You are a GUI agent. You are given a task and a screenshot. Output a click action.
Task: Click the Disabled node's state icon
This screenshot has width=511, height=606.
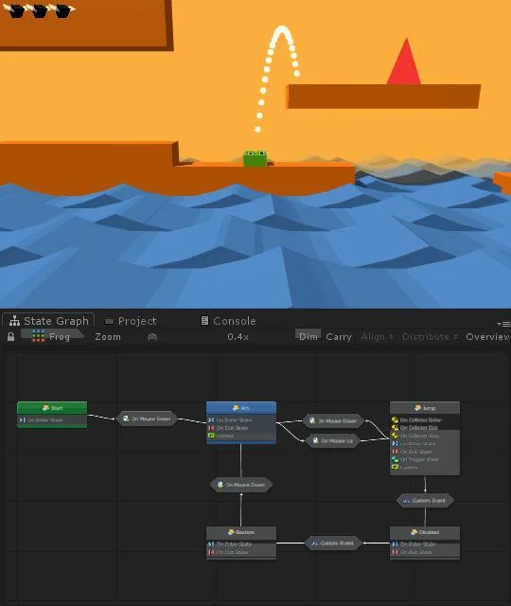point(414,532)
